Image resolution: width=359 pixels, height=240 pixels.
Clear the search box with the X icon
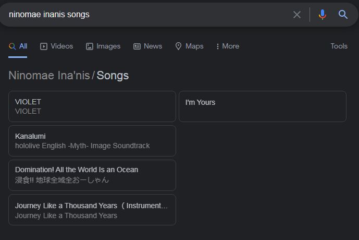click(297, 15)
